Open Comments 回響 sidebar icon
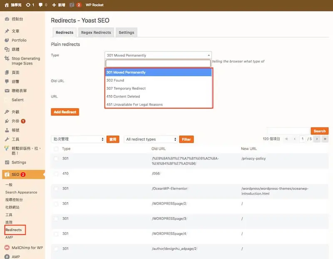333x259 pixels. [x=7, y=81]
